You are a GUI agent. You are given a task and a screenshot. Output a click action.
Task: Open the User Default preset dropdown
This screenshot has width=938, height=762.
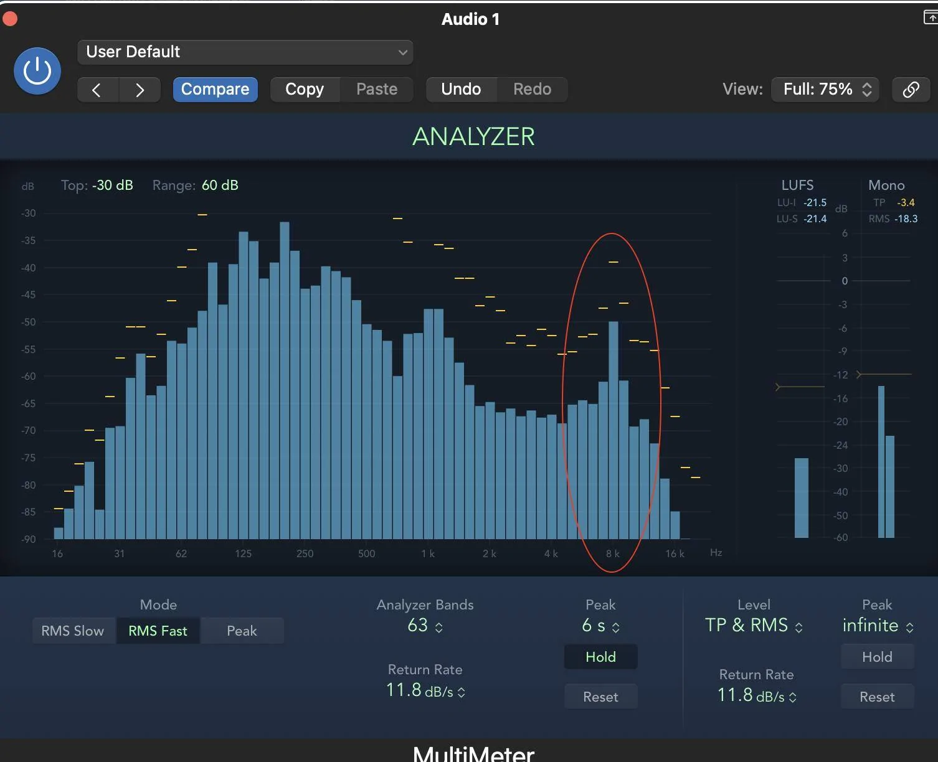tap(245, 52)
